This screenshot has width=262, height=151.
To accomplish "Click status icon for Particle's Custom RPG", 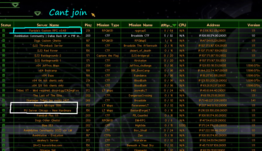I will (x=3, y=31).
